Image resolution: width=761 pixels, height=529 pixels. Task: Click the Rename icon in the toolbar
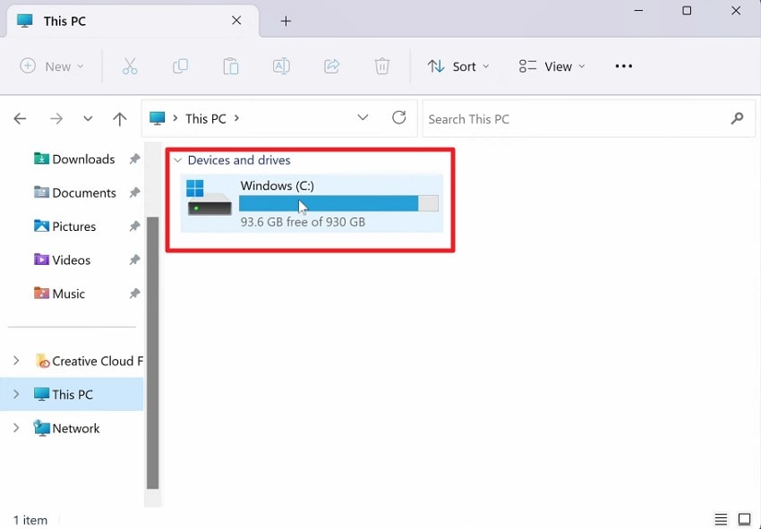pyautogui.click(x=281, y=65)
